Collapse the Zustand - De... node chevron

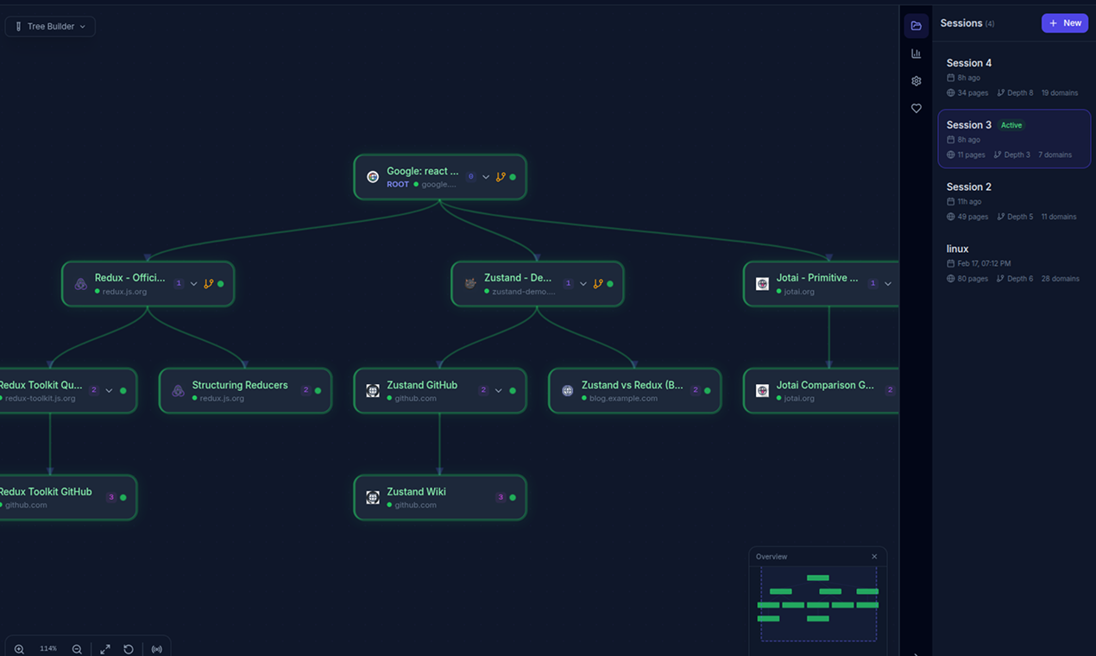click(583, 282)
